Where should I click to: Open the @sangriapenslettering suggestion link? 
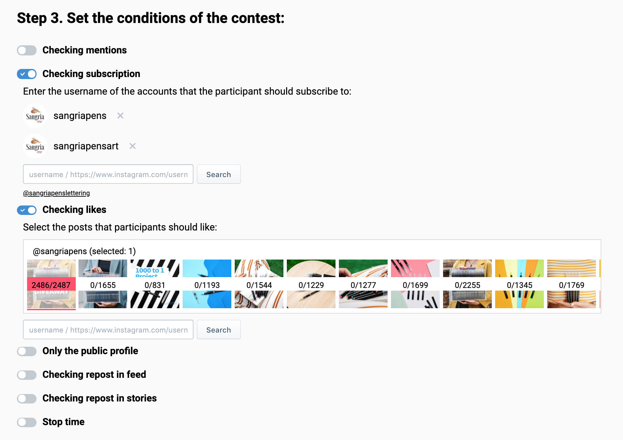click(x=56, y=193)
